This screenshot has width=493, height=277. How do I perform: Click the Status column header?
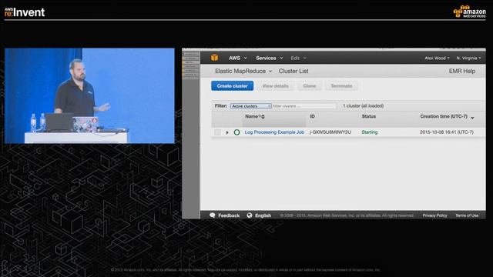click(x=369, y=116)
